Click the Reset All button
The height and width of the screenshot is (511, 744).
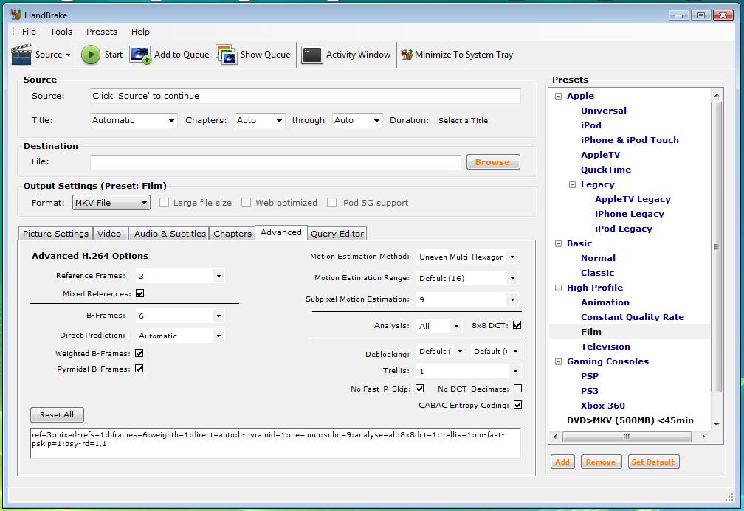[57, 414]
